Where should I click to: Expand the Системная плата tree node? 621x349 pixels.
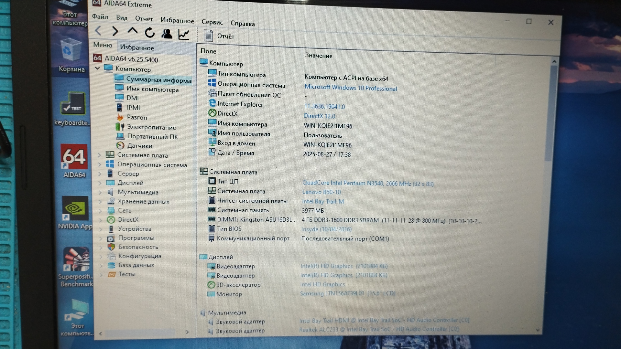click(100, 155)
